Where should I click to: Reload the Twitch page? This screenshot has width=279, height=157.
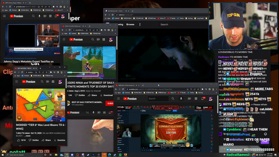coord(112,15)
